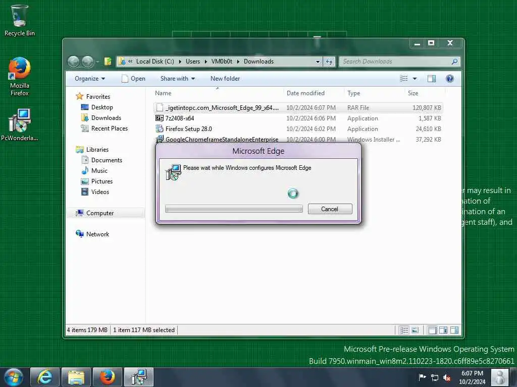This screenshot has width=517, height=387.
Task: Launch Internet Explorer from the taskbar
Action: click(45, 377)
